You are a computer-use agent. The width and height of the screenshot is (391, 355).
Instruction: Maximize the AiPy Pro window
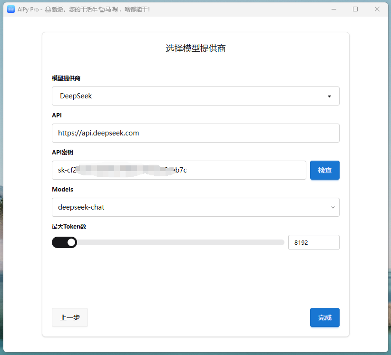tap(355, 10)
